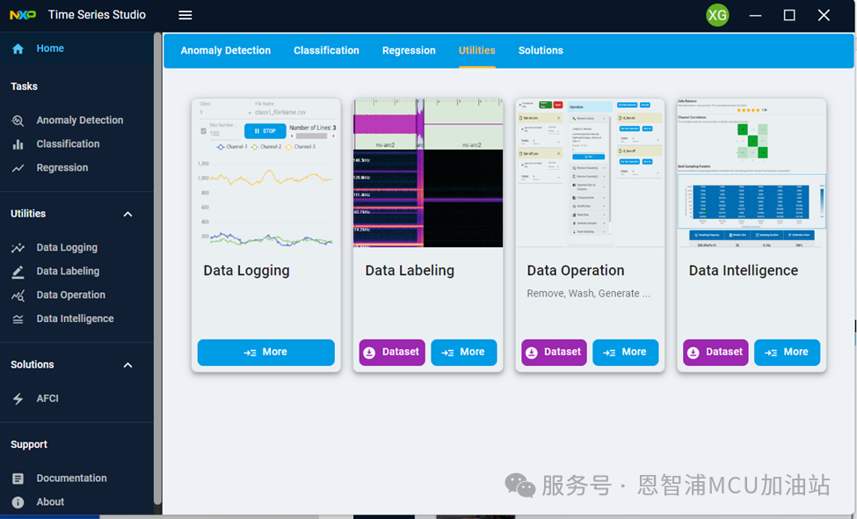Click the Data Intelligence card title
This screenshot has height=519, width=857.
[x=744, y=271]
